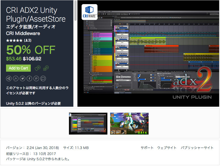Add asset to a list via list-plus icon
The image size is (220, 166).
pos(46,68)
